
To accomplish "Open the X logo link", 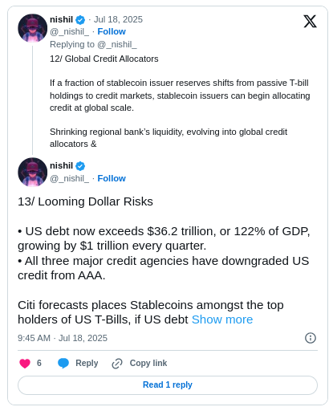I will (310, 22).
